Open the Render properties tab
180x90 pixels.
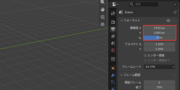coord(113,22)
